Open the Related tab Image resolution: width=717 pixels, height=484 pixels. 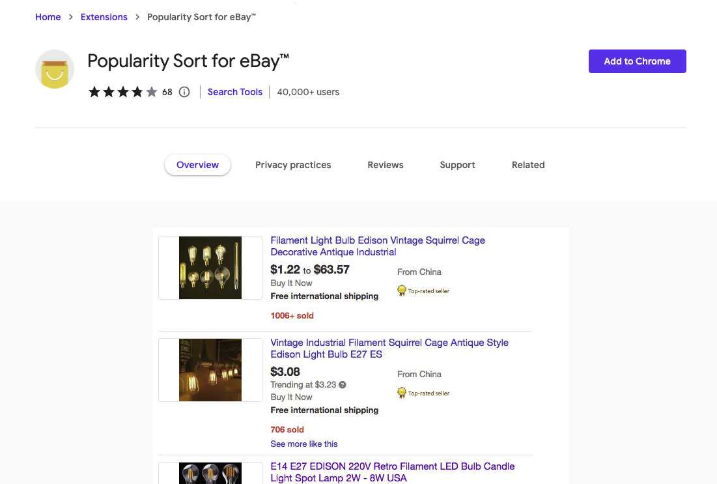[x=528, y=165]
